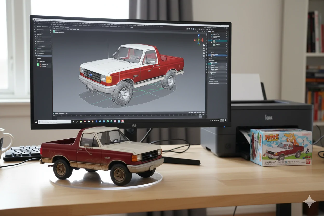This screenshot has height=216, width=324.
Task: Select the teal highlighted row in the outliner tree
Action: tap(218, 41)
